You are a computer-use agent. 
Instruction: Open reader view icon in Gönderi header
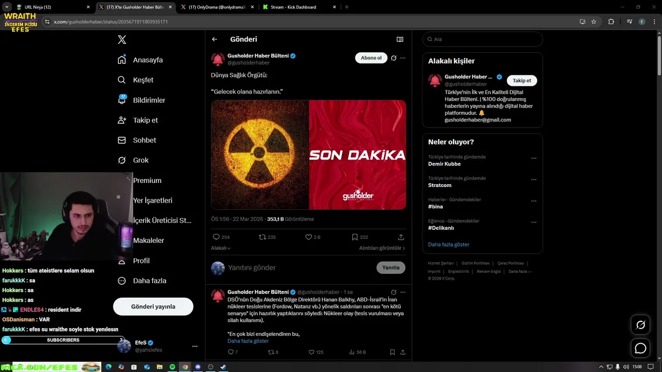tap(400, 39)
